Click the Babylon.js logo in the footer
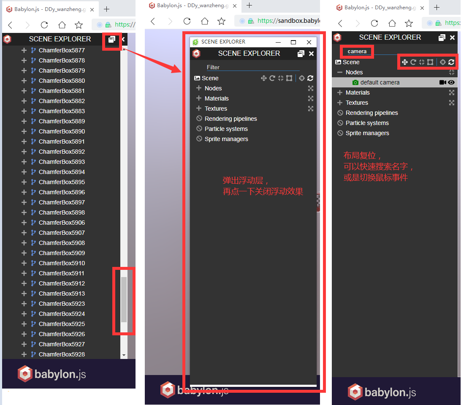 52,373
